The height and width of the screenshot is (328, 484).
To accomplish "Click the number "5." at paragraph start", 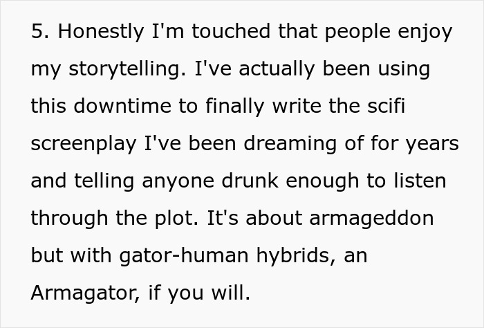I will [39, 33].
